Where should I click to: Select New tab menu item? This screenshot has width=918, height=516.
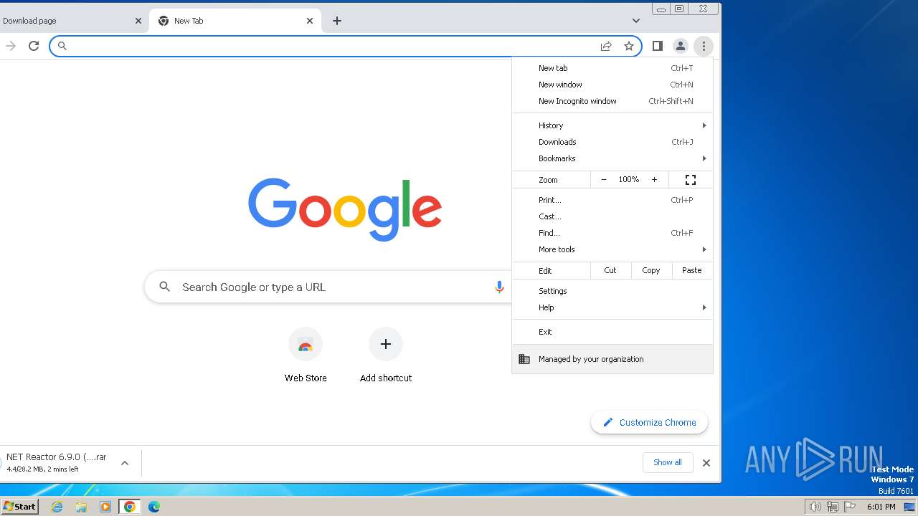pos(612,68)
